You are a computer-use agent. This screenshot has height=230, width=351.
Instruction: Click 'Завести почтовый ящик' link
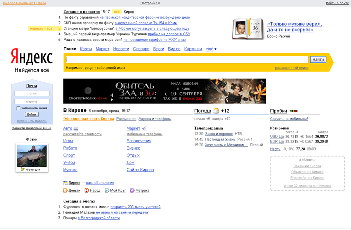tap(32, 128)
